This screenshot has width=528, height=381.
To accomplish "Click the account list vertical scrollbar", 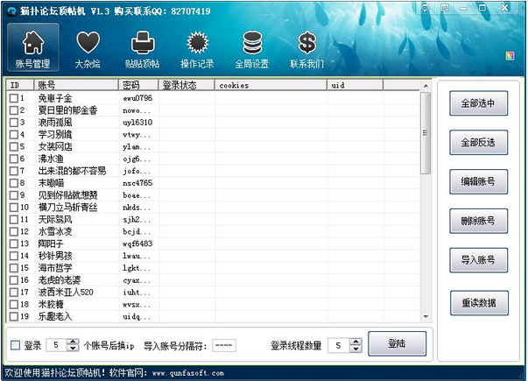I will pyautogui.click(x=426, y=201).
